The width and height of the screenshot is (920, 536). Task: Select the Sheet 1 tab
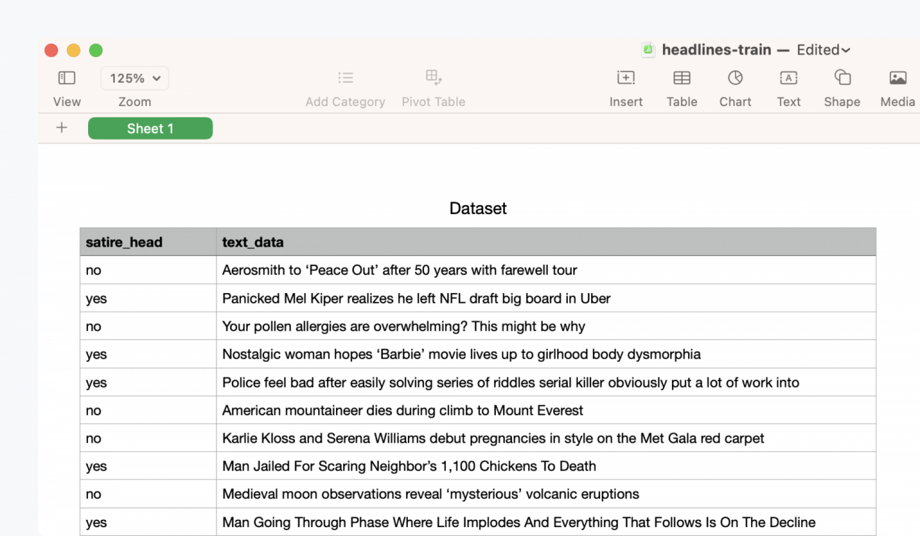click(x=150, y=129)
